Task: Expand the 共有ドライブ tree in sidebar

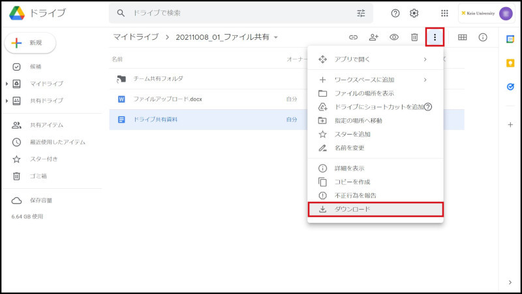Action: click(x=7, y=101)
